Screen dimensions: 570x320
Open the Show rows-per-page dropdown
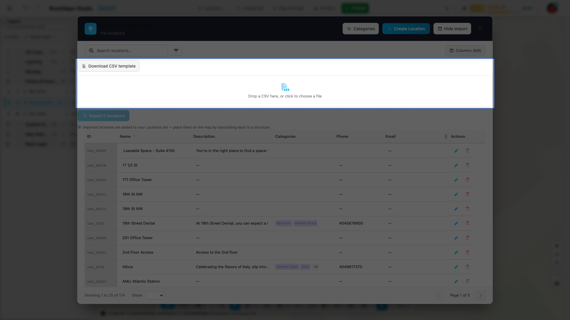click(155, 295)
